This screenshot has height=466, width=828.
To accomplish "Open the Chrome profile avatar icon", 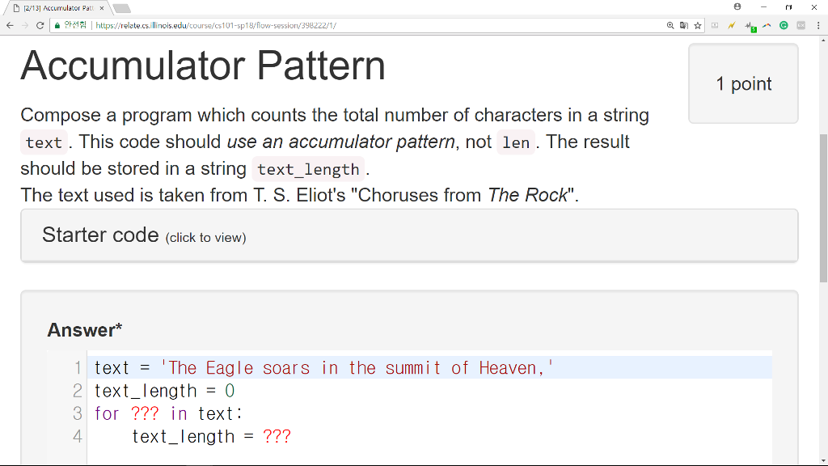I will point(737,6).
